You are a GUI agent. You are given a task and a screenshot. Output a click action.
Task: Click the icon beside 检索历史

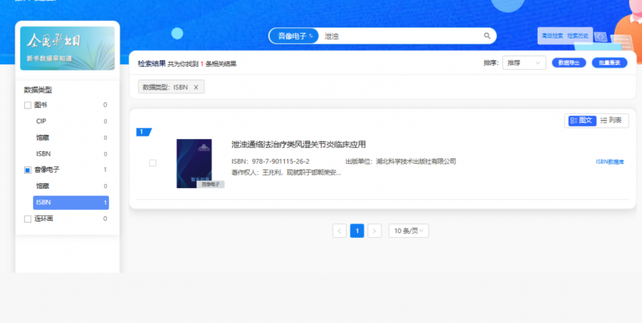coord(599,36)
